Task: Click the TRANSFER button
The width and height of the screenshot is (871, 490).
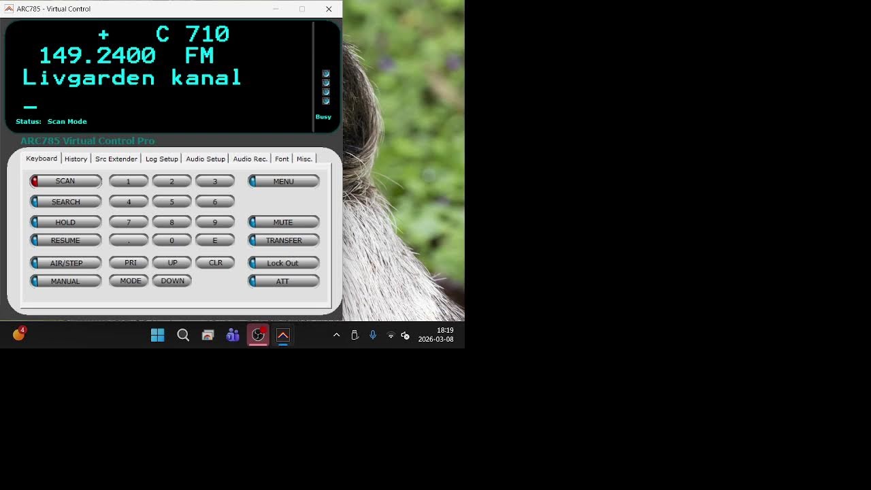Action: point(283,240)
